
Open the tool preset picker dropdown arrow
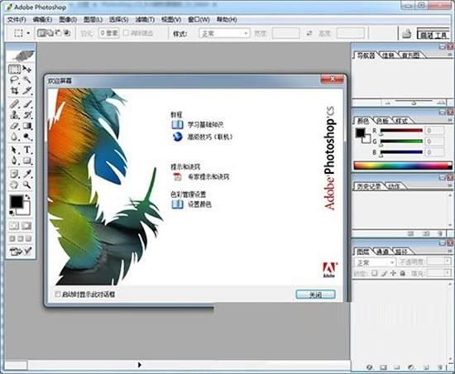pos(28,33)
